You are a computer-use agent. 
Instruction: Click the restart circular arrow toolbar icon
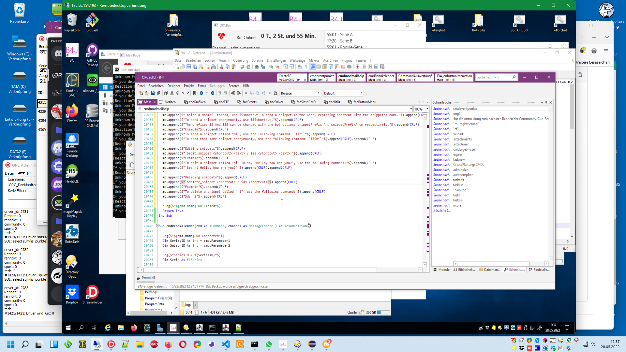[x=276, y=93]
